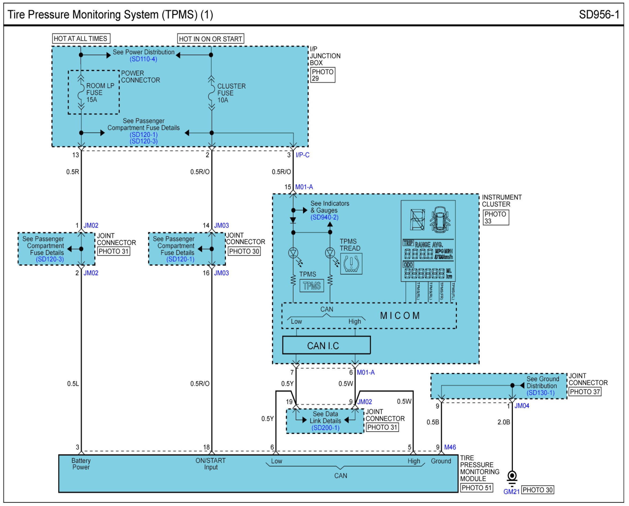Viewport: 629px width, 506px height.
Task: Click the TPMS tread warning tire icon
Action: click(351, 264)
